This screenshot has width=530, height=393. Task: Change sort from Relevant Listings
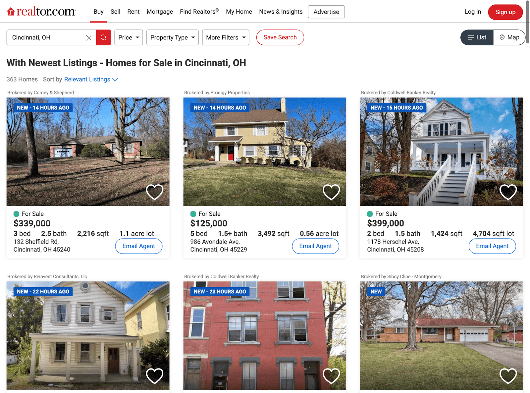coord(91,79)
